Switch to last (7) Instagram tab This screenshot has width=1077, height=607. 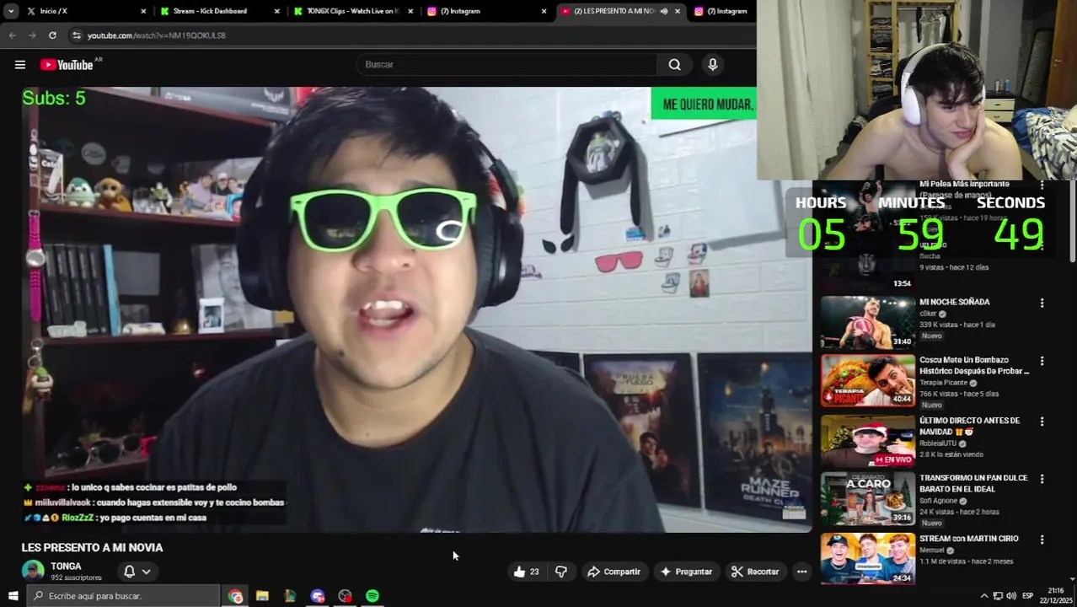tap(721, 11)
